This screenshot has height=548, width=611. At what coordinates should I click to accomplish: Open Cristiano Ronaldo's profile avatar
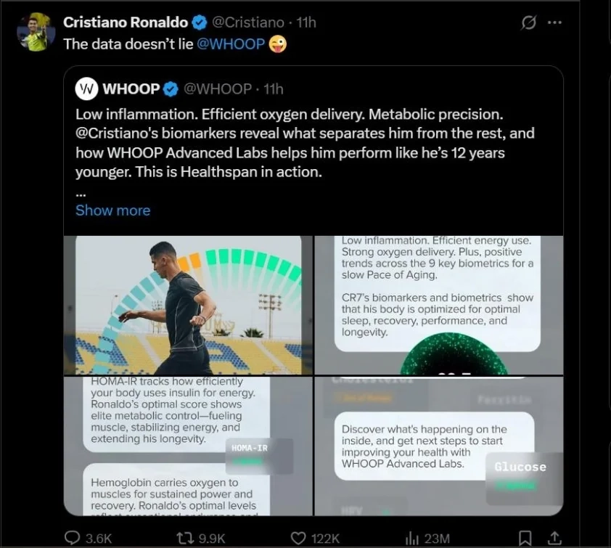coord(36,32)
